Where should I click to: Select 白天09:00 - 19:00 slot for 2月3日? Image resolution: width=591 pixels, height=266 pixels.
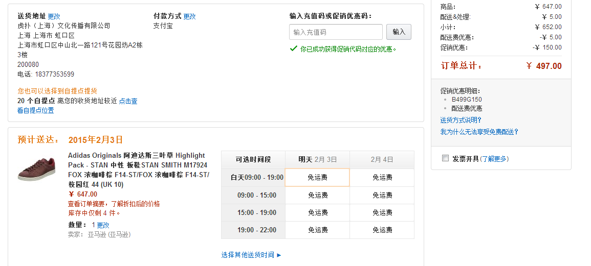point(317,178)
